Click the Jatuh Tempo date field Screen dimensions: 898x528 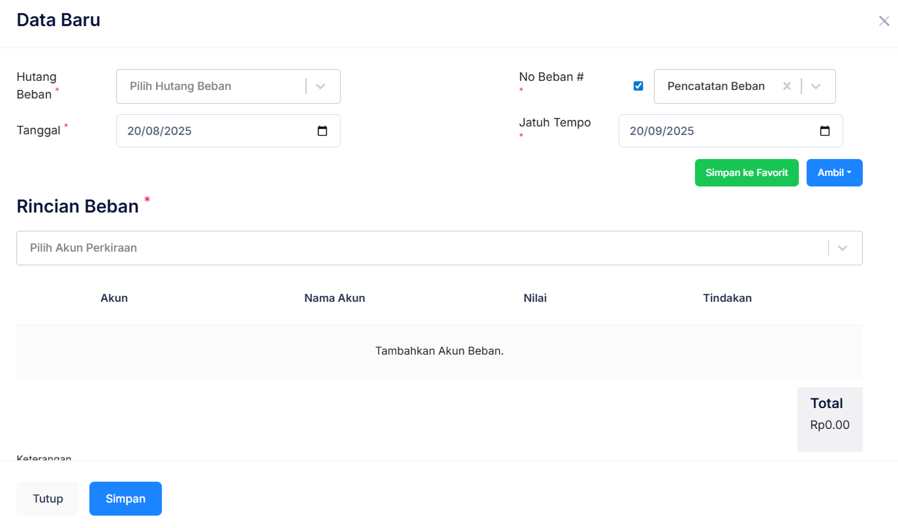tap(718, 131)
